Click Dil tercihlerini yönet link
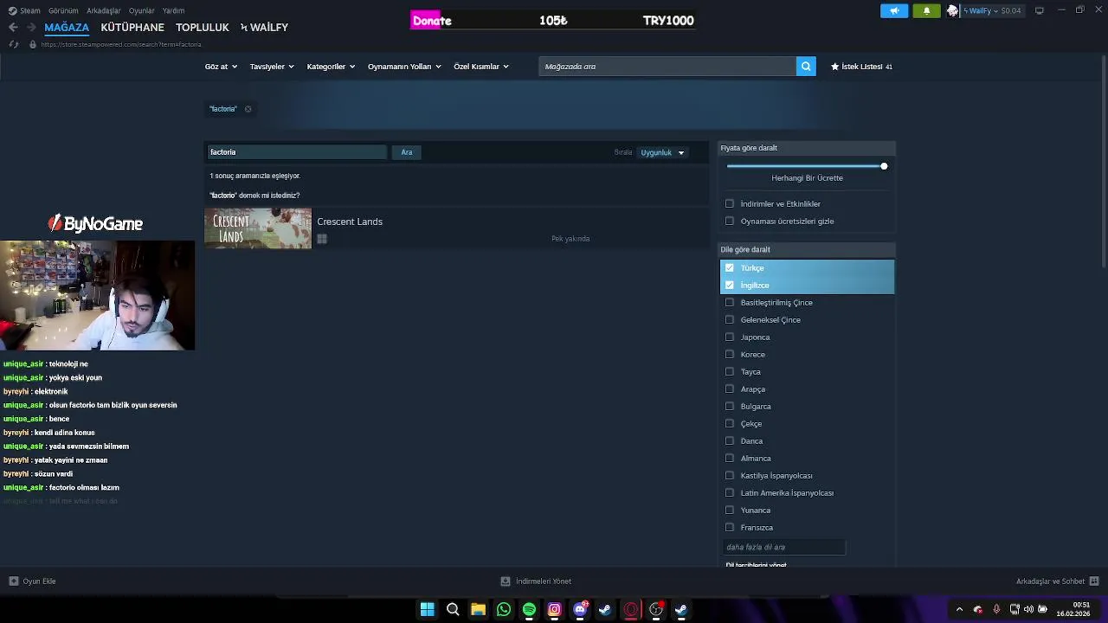The height and width of the screenshot is (623, 1108). [756, 565]
